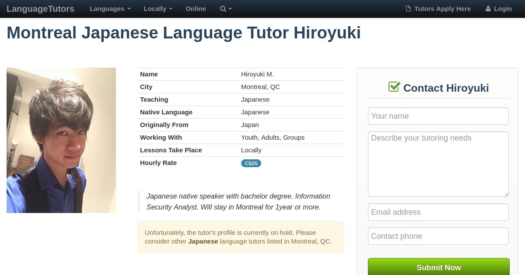Follow the Japanese language tutors link in the notice
The height and width of the screenshot is (275, 525).
(x=203, y=241)
